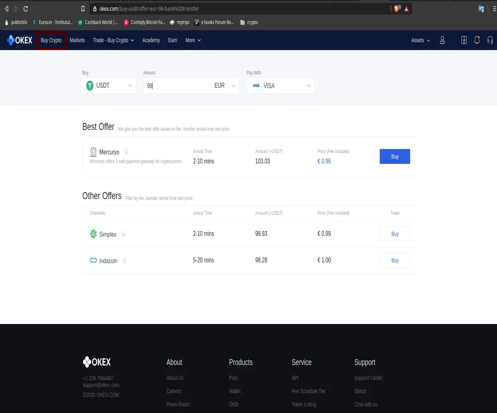Click Buy for the Simplex offer
The image size is (497, 413).
point(395,234)
